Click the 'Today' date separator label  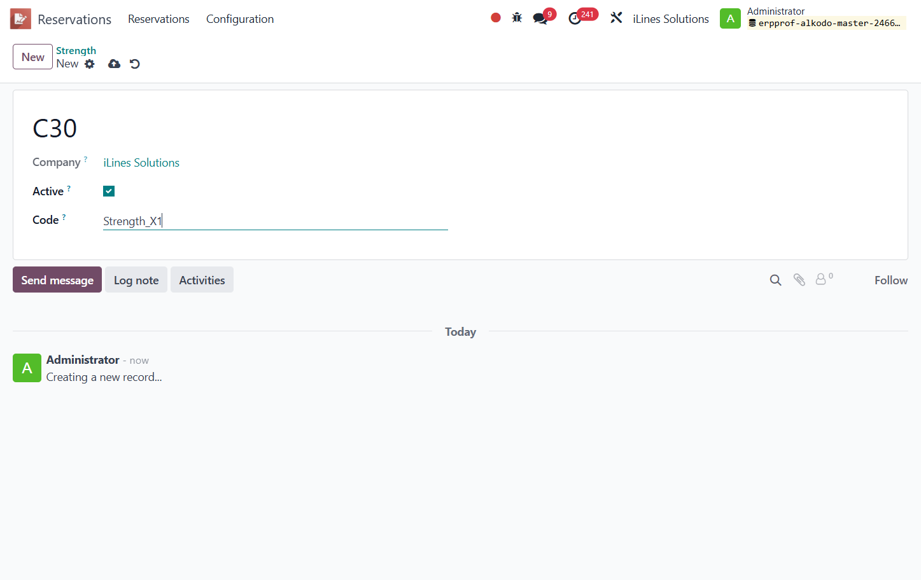click(460, 331)
